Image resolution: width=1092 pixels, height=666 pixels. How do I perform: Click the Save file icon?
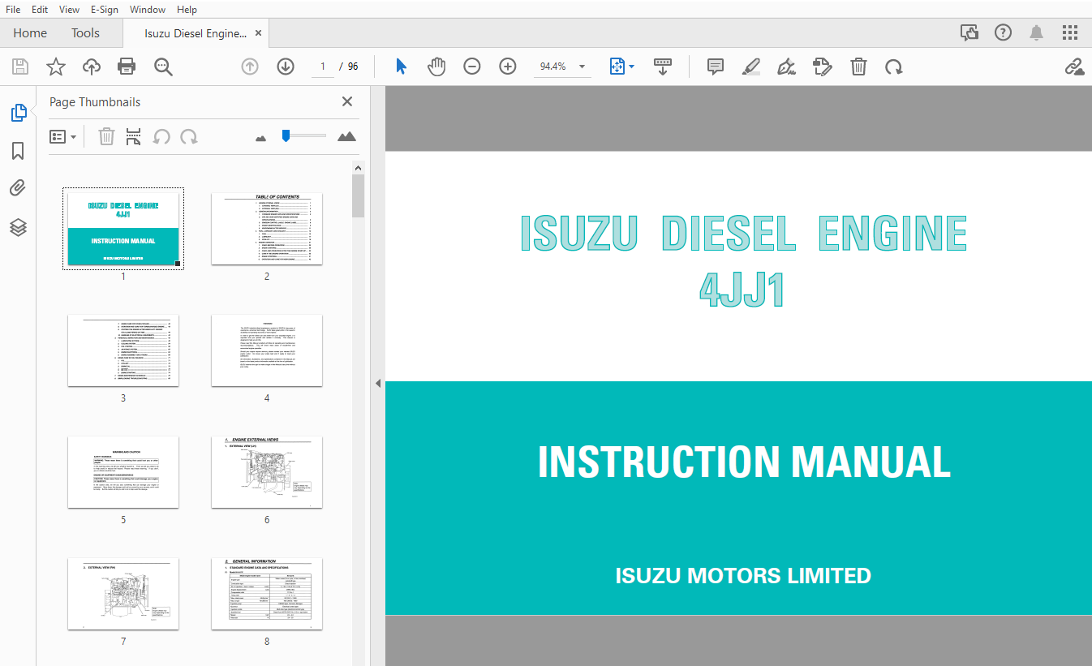(20, 67)
